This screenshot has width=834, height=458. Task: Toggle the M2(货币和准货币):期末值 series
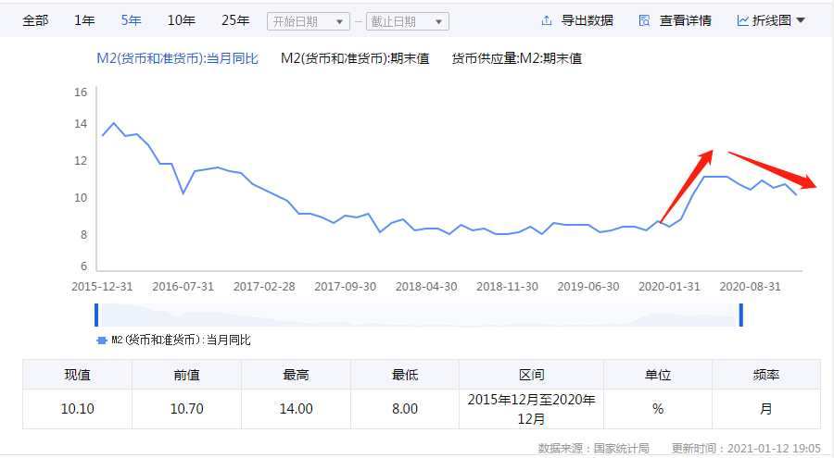coord(355,58)
